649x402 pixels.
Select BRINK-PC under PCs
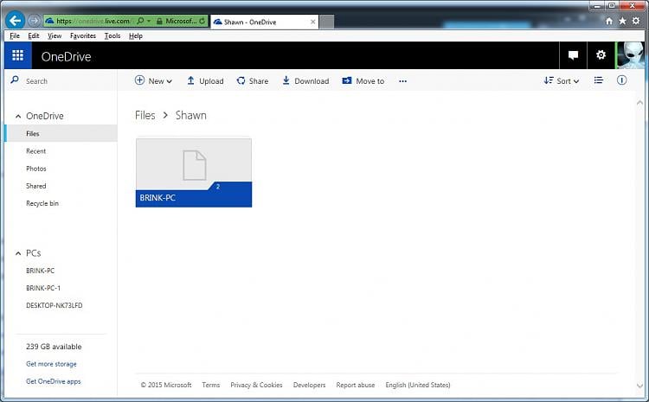coord(40,271)
